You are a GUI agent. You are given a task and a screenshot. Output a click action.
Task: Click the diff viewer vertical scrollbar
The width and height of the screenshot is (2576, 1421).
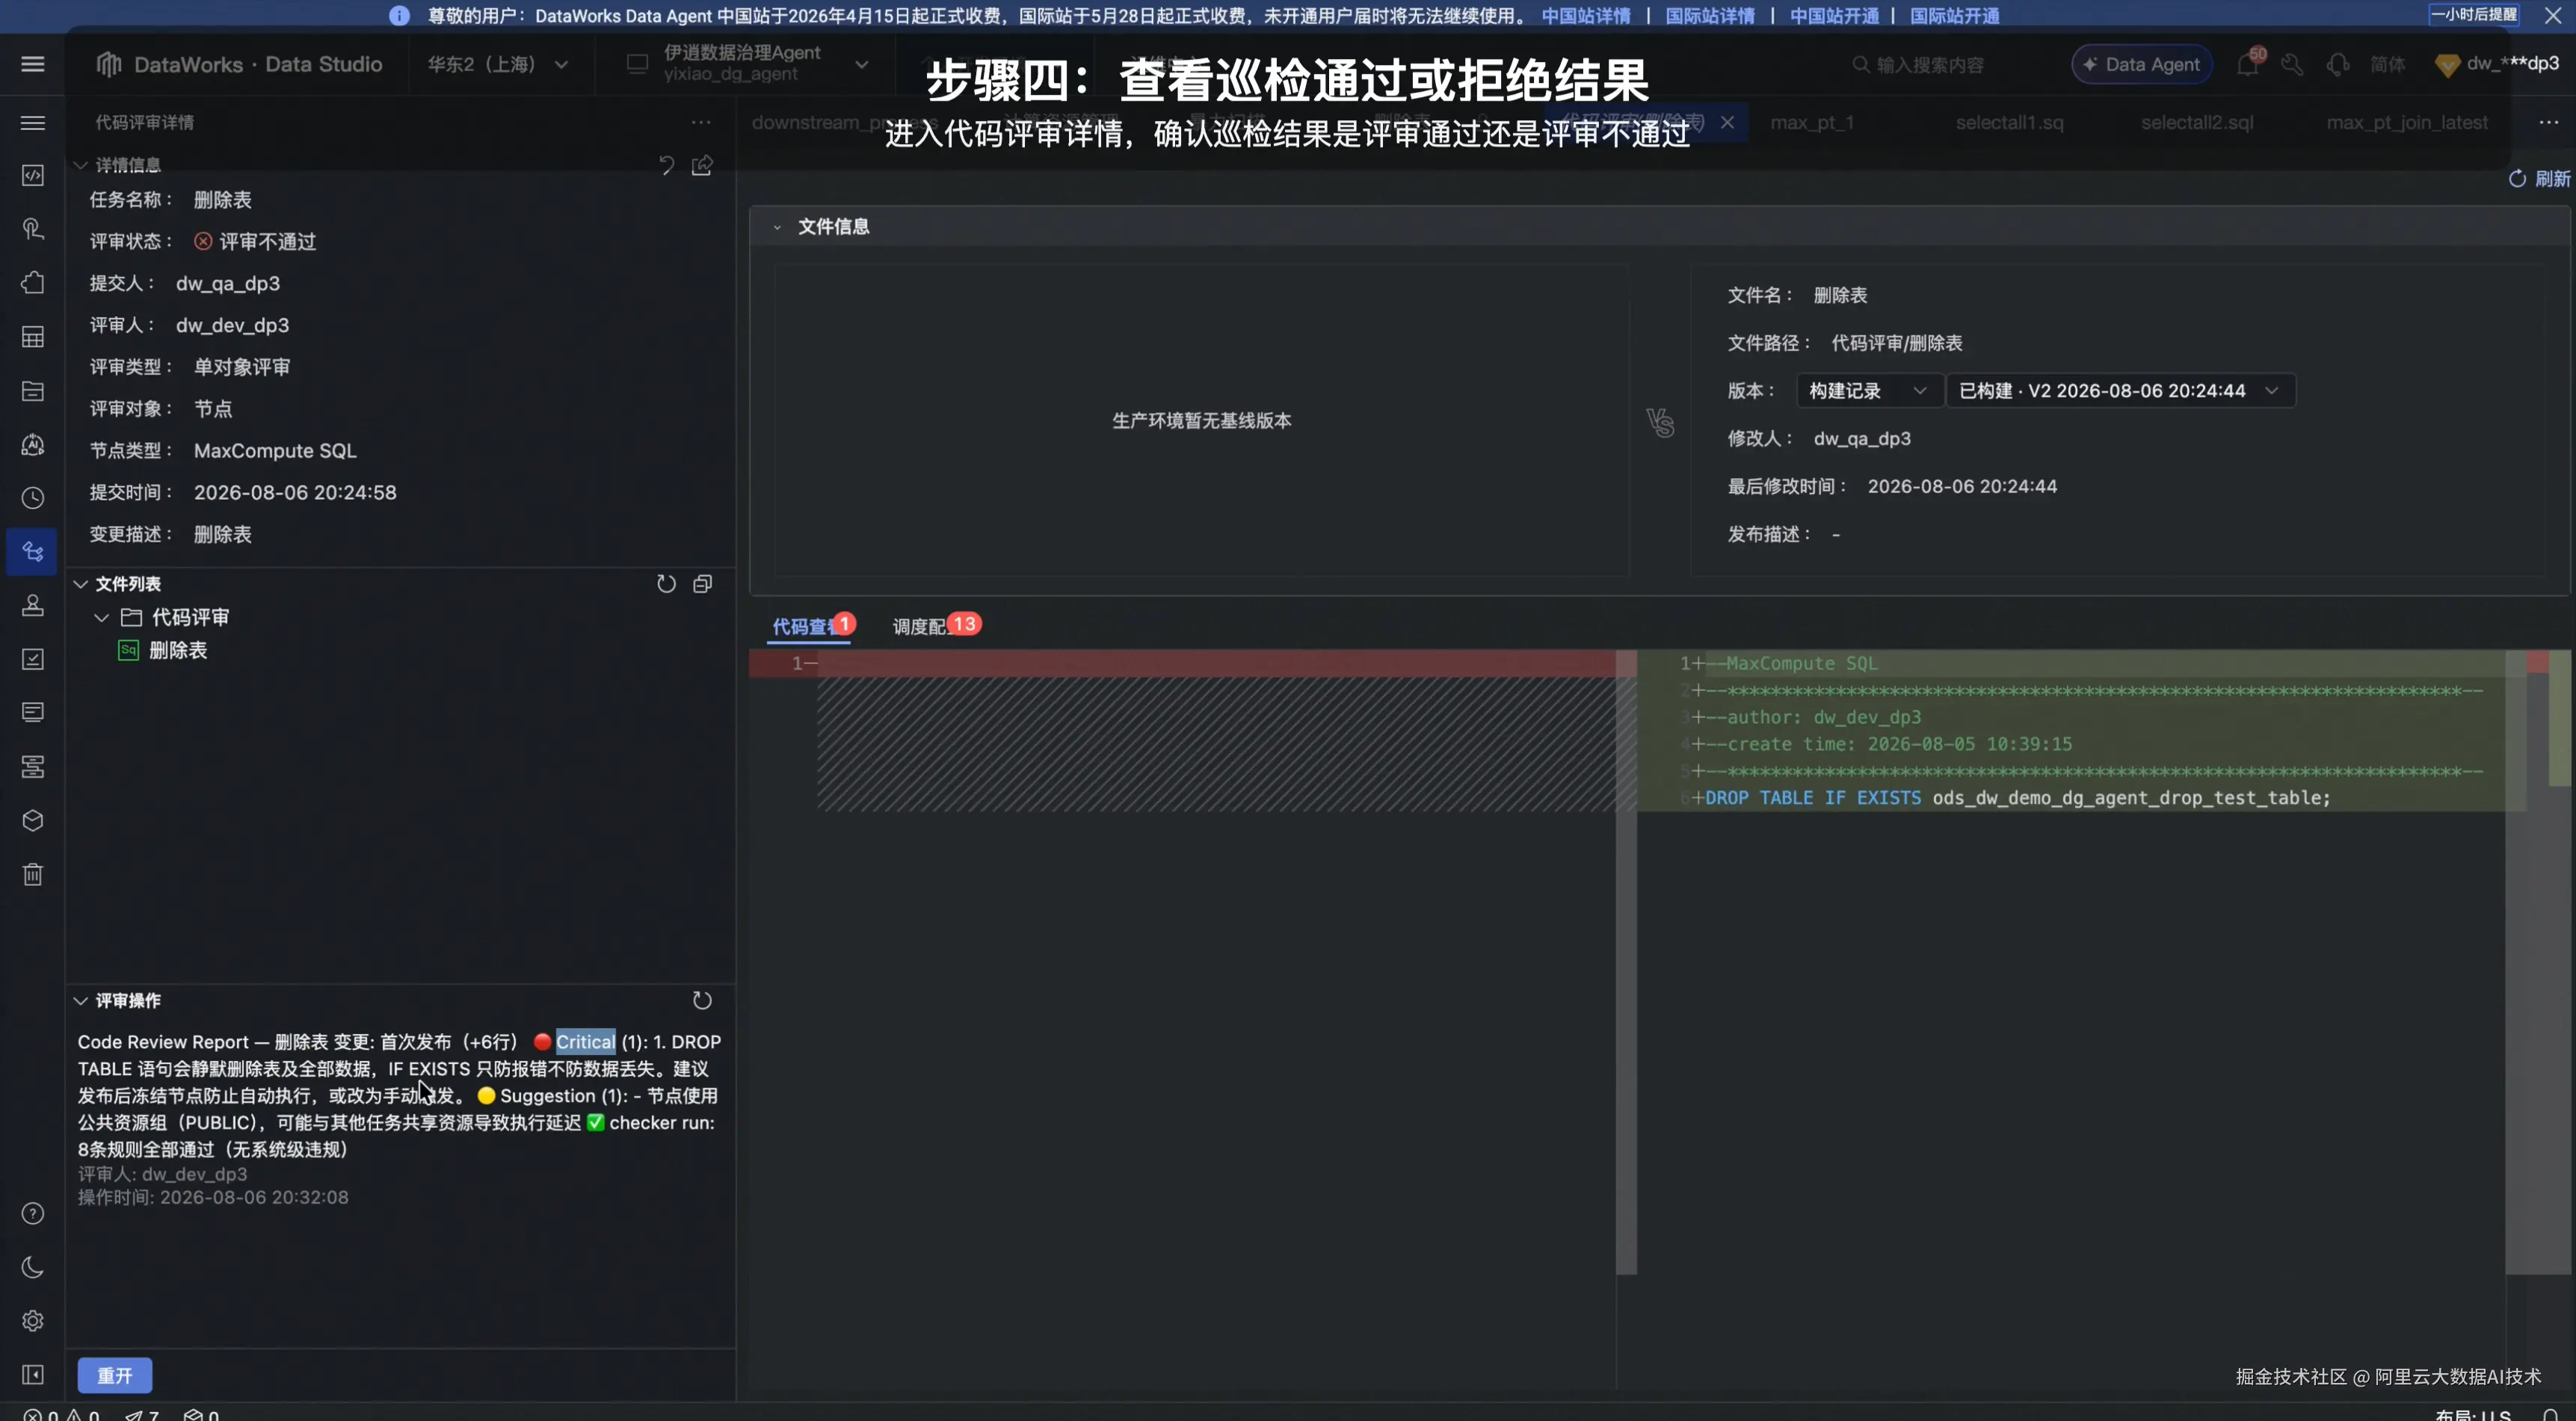coord(1626,962)
